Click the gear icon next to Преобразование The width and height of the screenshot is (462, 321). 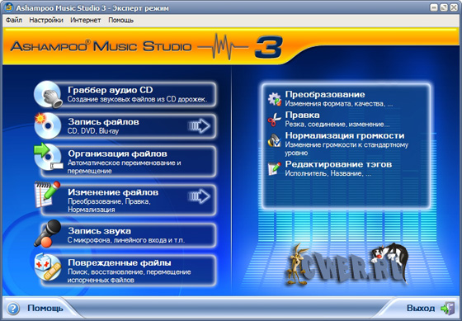274,99
